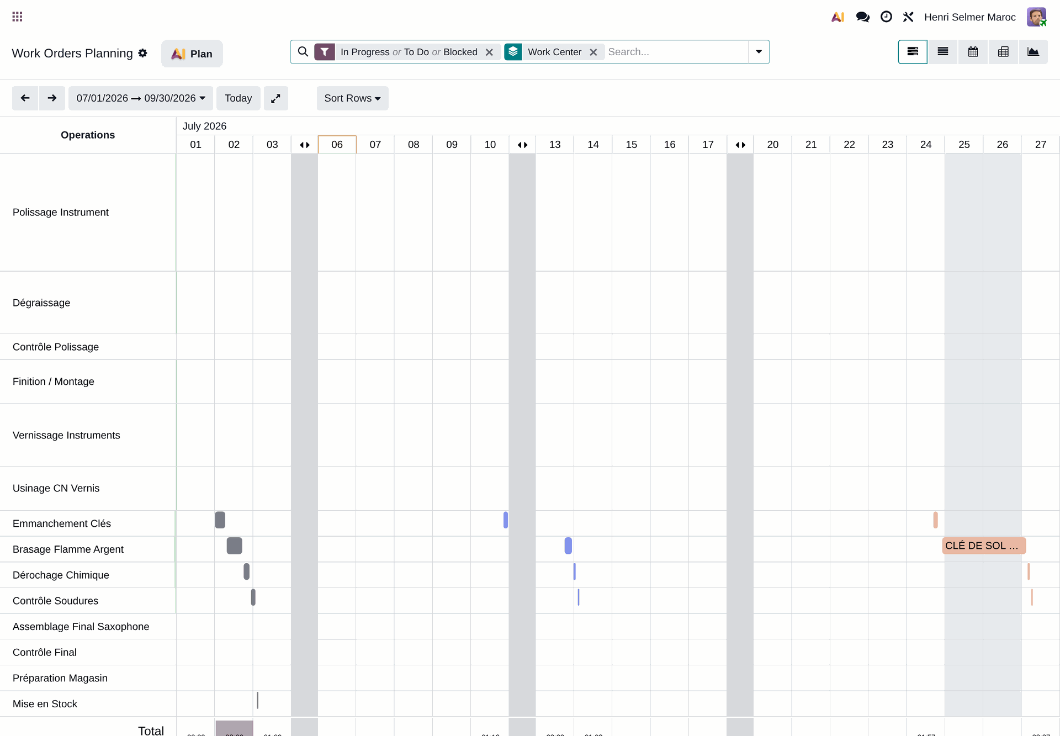Open the AI assistant icon in top bar
The height and width of the screenshot is (736, 1060).
pyautogui.click(x=838, y=17)
